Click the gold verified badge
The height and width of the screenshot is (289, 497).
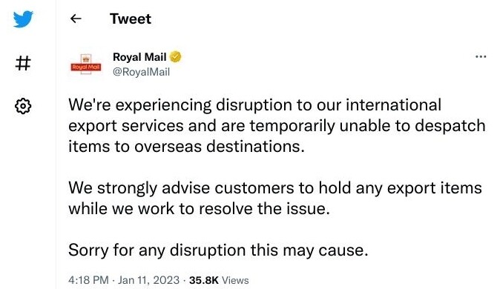(176, 57)
